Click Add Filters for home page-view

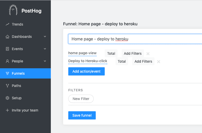point(133,53)
